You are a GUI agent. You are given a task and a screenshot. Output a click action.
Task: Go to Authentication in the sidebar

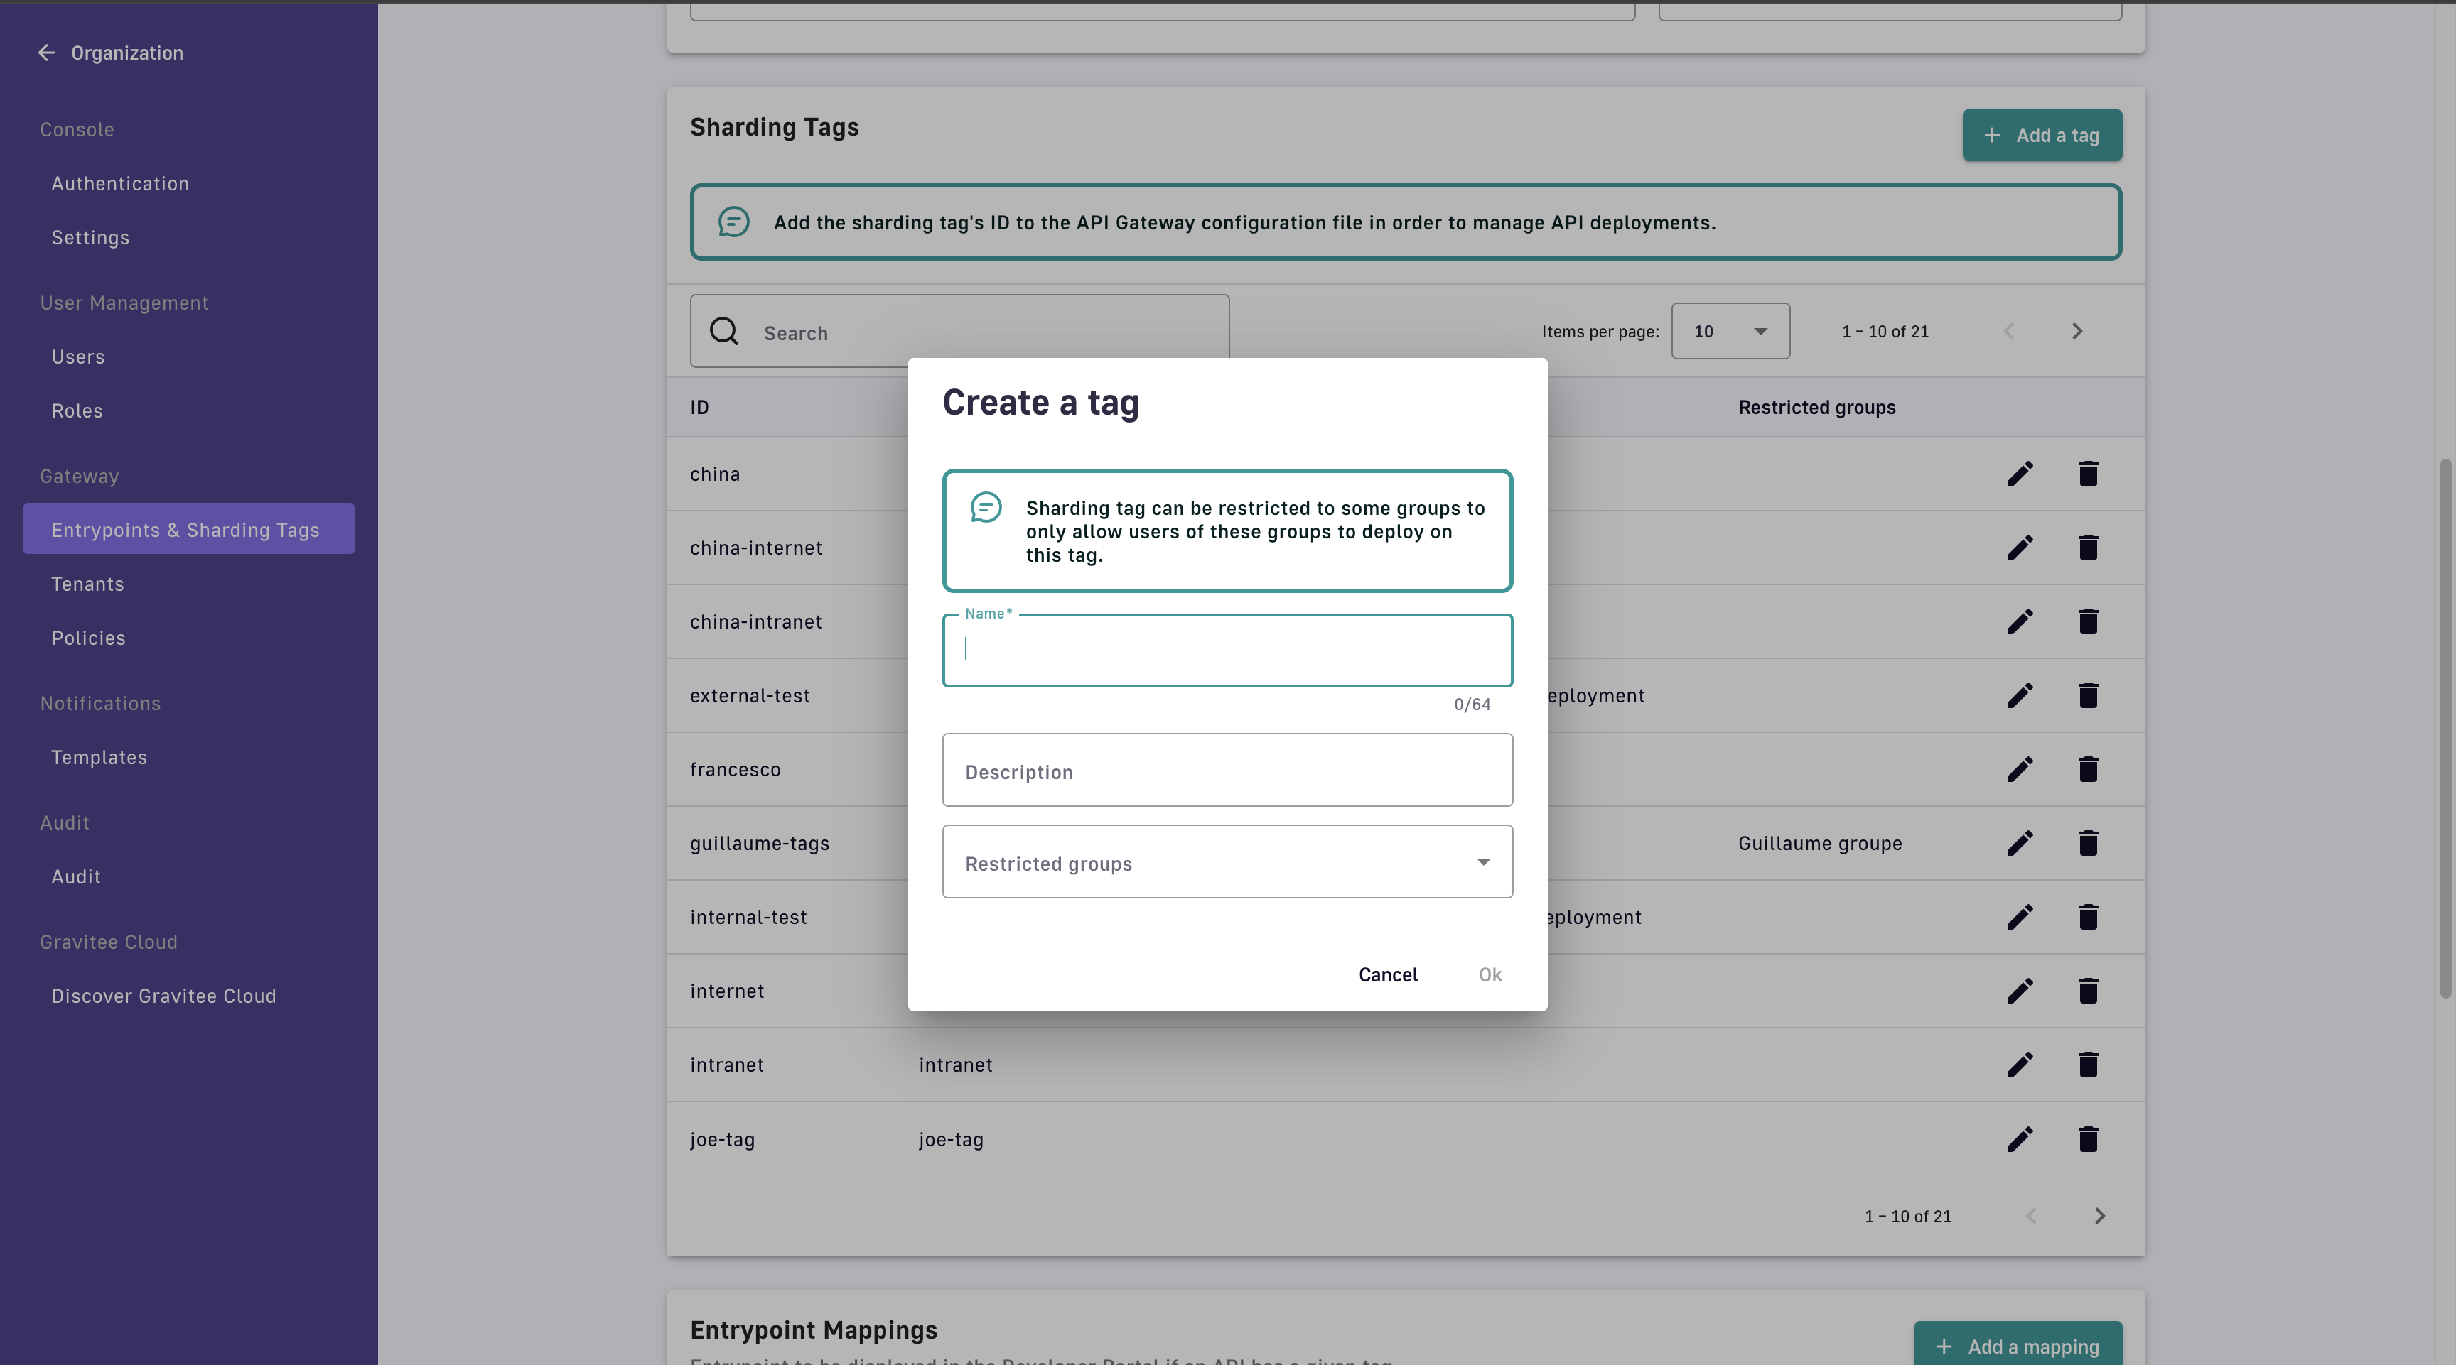[120, 184]
